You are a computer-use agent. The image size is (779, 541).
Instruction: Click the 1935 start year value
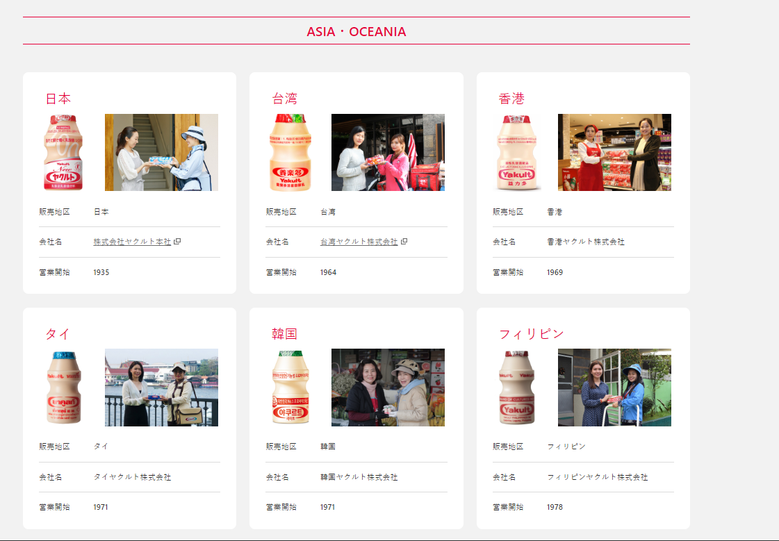coord(101,272)
